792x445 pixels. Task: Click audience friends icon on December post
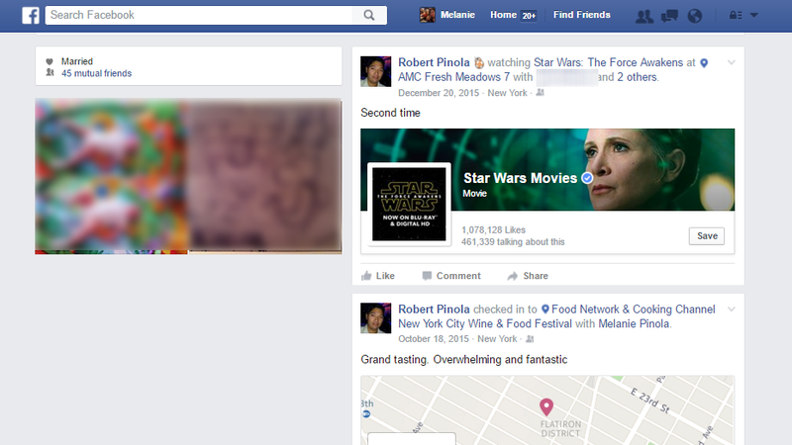pyautogui.click(x=540, y=93)
